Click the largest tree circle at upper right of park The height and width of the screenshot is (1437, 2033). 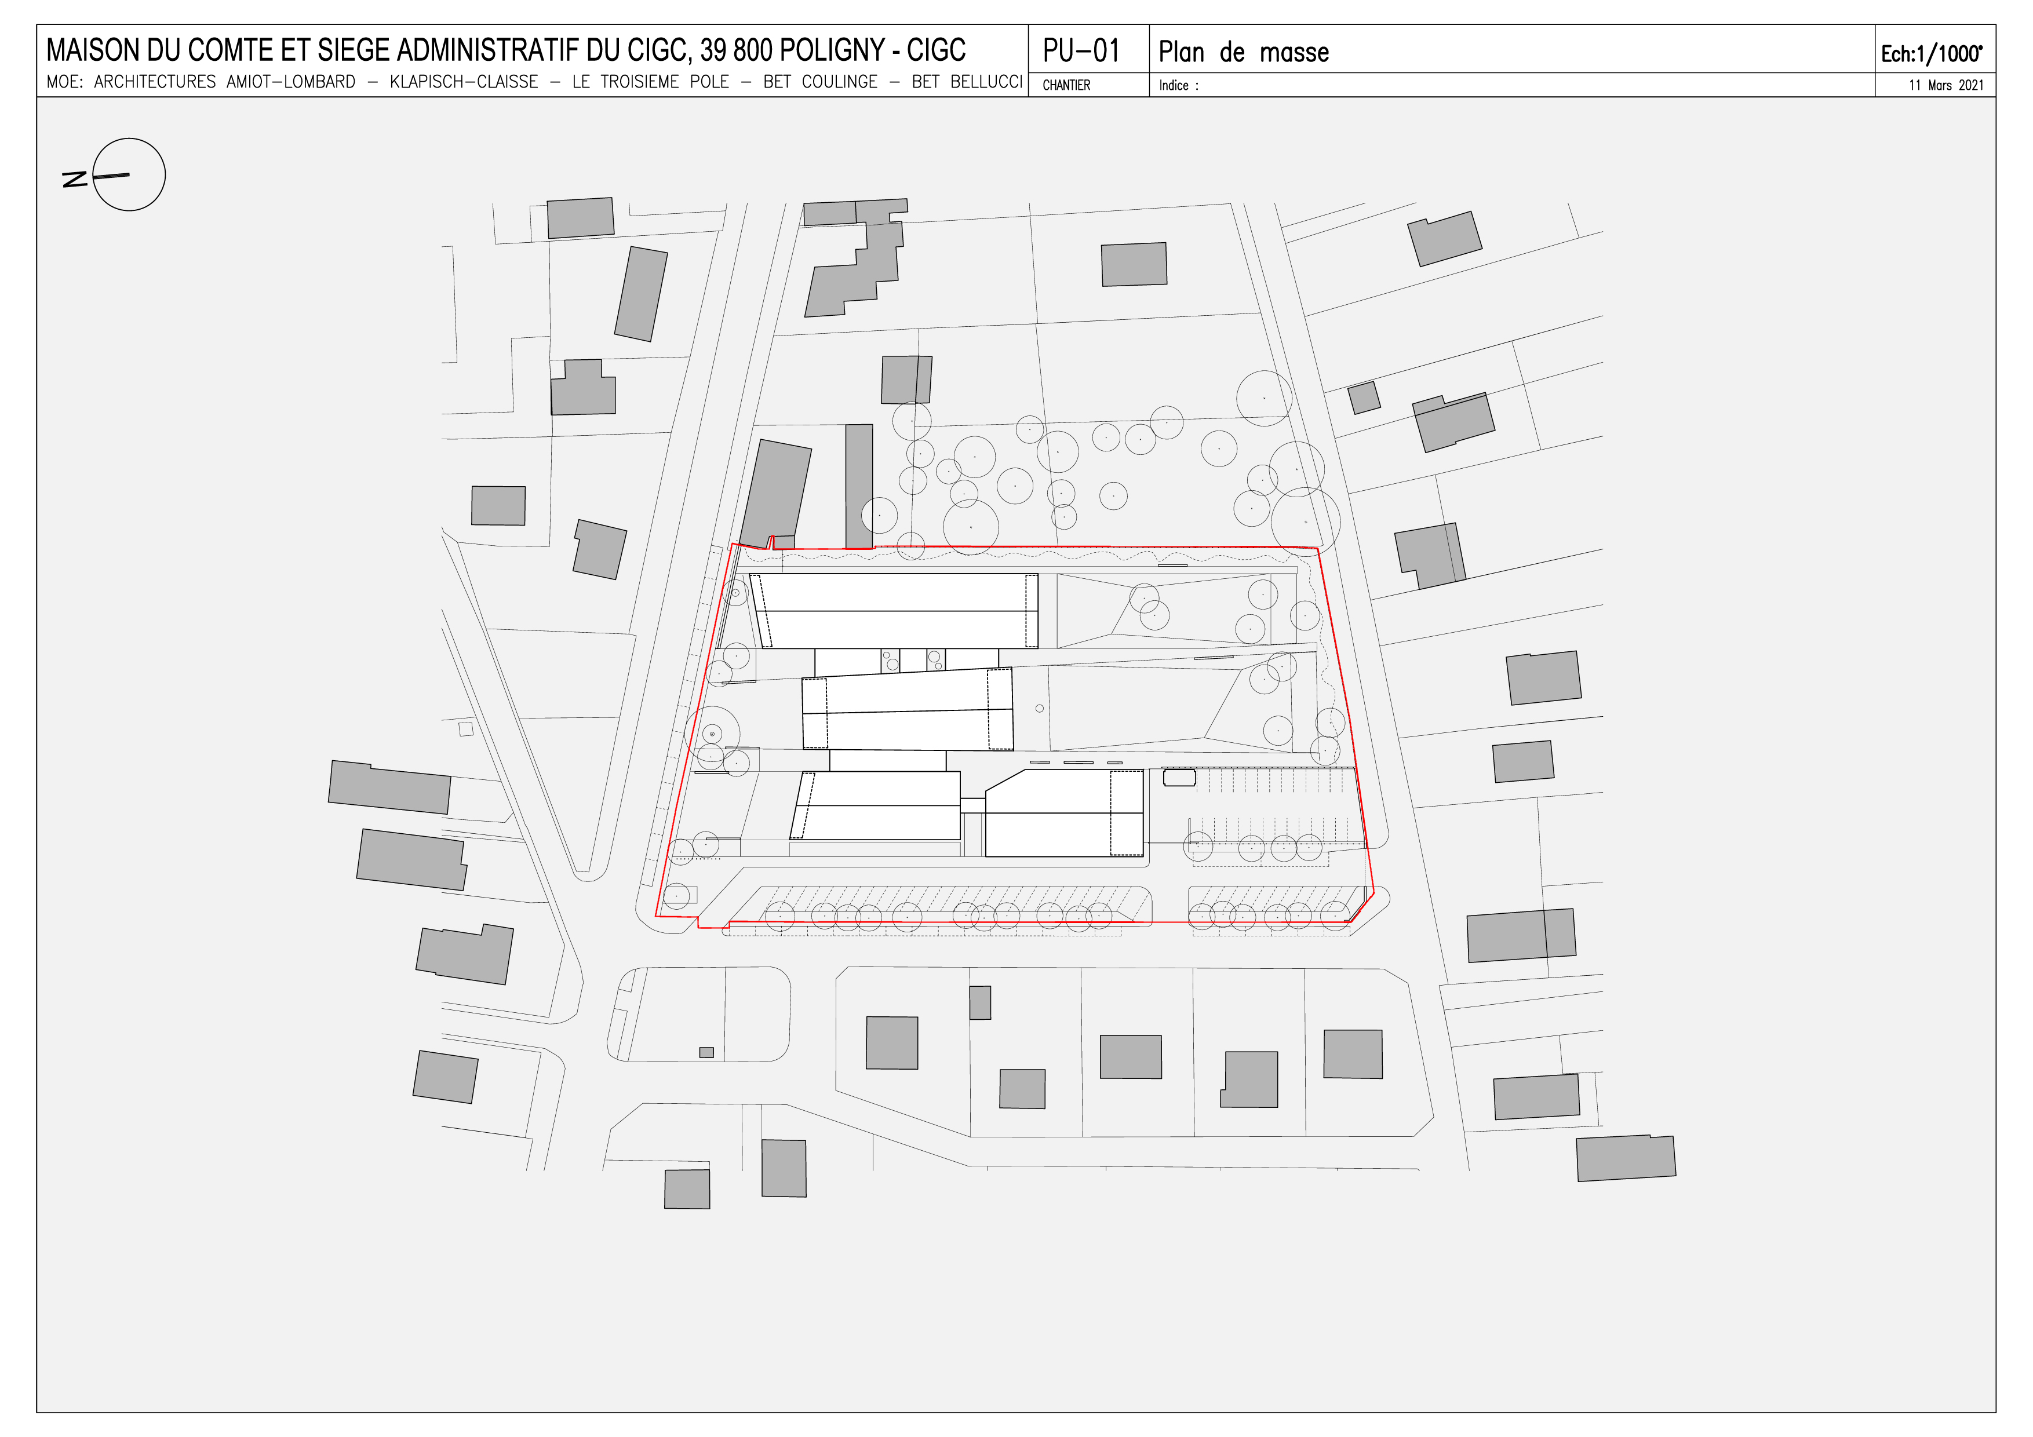coord(1305,521)
